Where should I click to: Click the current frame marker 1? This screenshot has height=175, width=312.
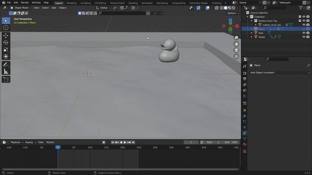tap(58, 147)
